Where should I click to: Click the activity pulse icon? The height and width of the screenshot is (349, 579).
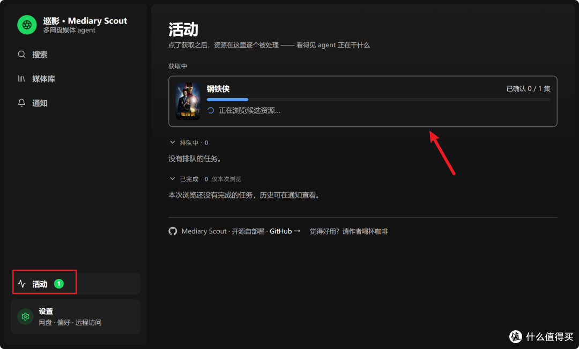pos(22,284)
